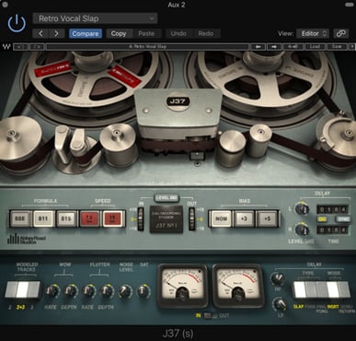Select modeled tracks 3

click(x=34, y=289)
